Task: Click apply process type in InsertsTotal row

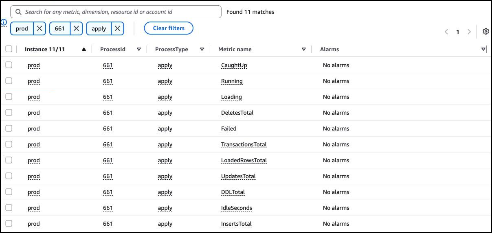Action: point(165,224)
